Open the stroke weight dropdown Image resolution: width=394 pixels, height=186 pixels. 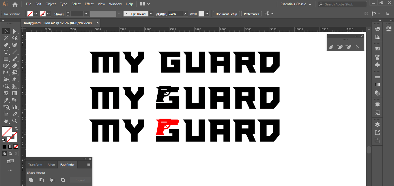pos(86,14)
